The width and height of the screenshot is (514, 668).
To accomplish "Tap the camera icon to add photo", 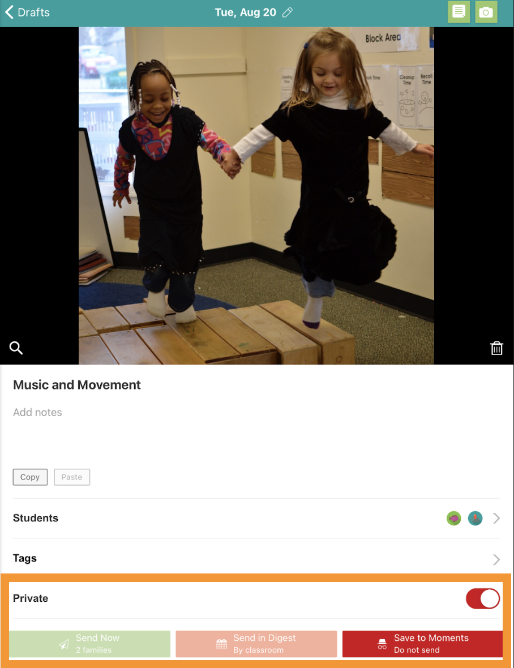I will click(486, 12).
